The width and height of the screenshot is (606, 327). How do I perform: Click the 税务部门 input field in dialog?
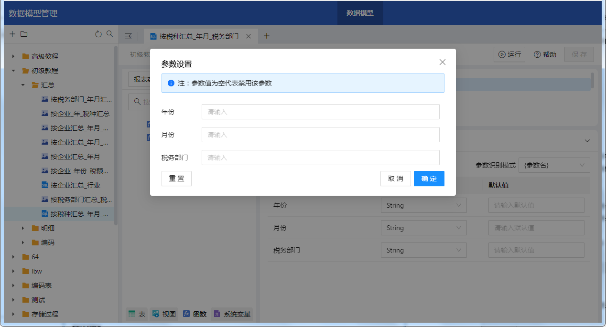point(320,158)
